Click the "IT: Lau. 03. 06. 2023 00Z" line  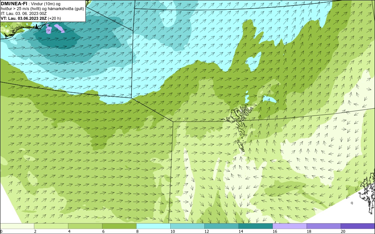tap(24, 13)
